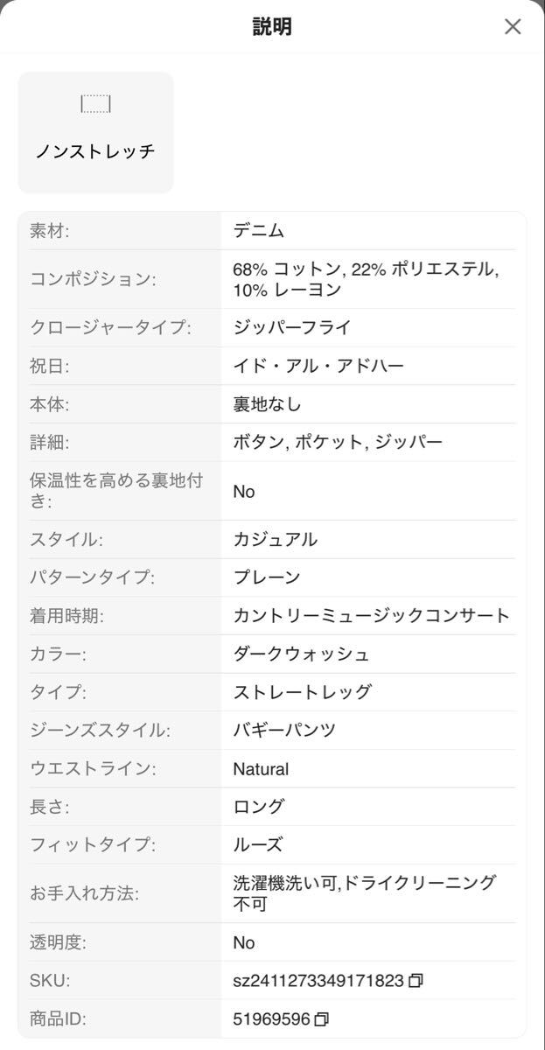Select the カントリーミュージックコンサート occasion value
Image resolution: width=545 pixels, height=1050 pixels.
(x=371, y=615)
